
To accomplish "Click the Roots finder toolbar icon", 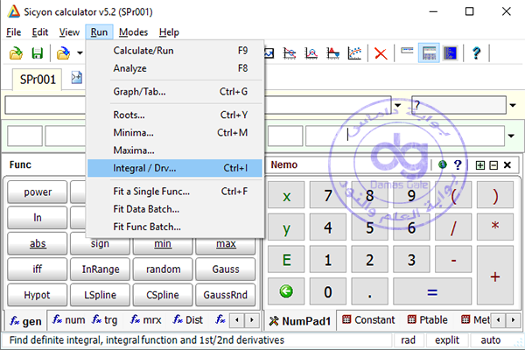I will pos(290,53).
